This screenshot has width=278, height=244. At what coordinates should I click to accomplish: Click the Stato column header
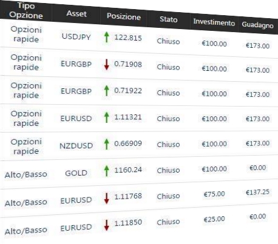(x=168, y=19)
